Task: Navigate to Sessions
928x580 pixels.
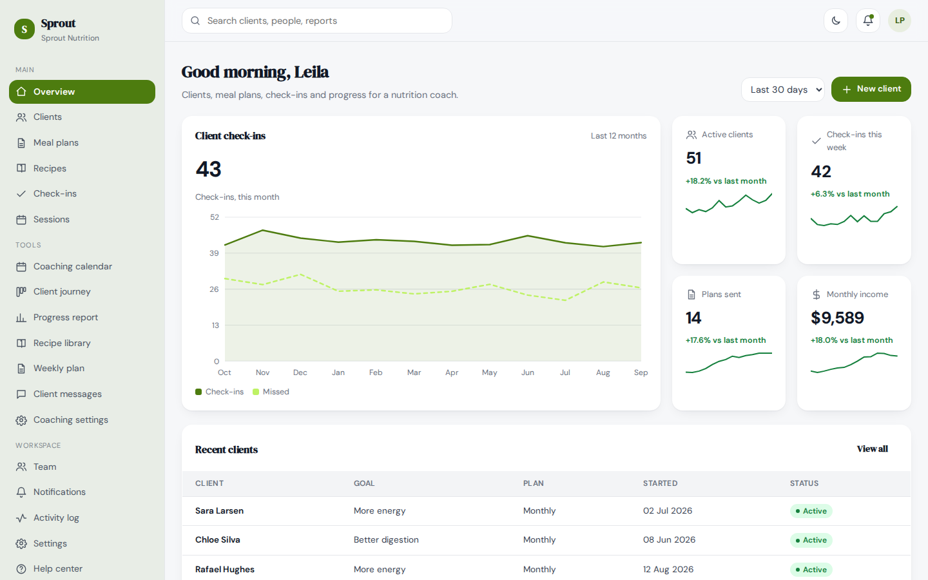Action: click(82, 220)
